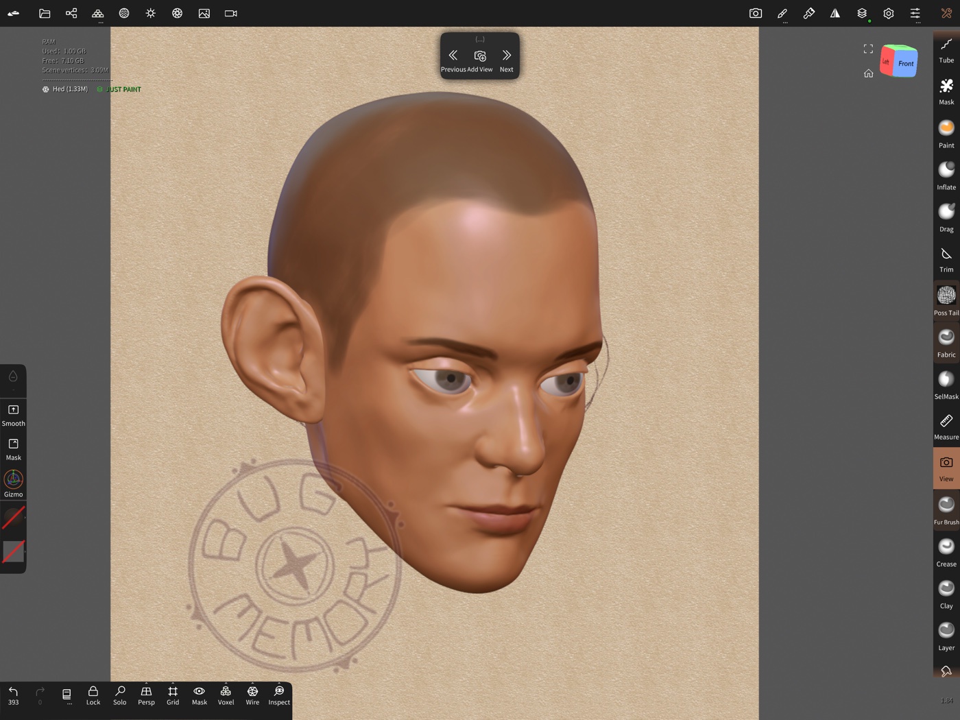
Task: Click the pin icon below Layer
Action: (x=946, y=671)
